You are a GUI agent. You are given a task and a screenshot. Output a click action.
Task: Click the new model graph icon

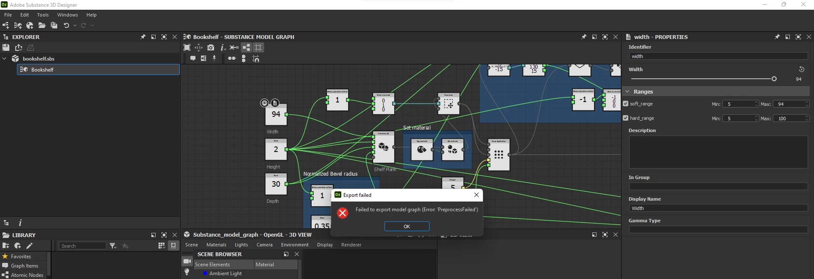[x=18, y=25]
